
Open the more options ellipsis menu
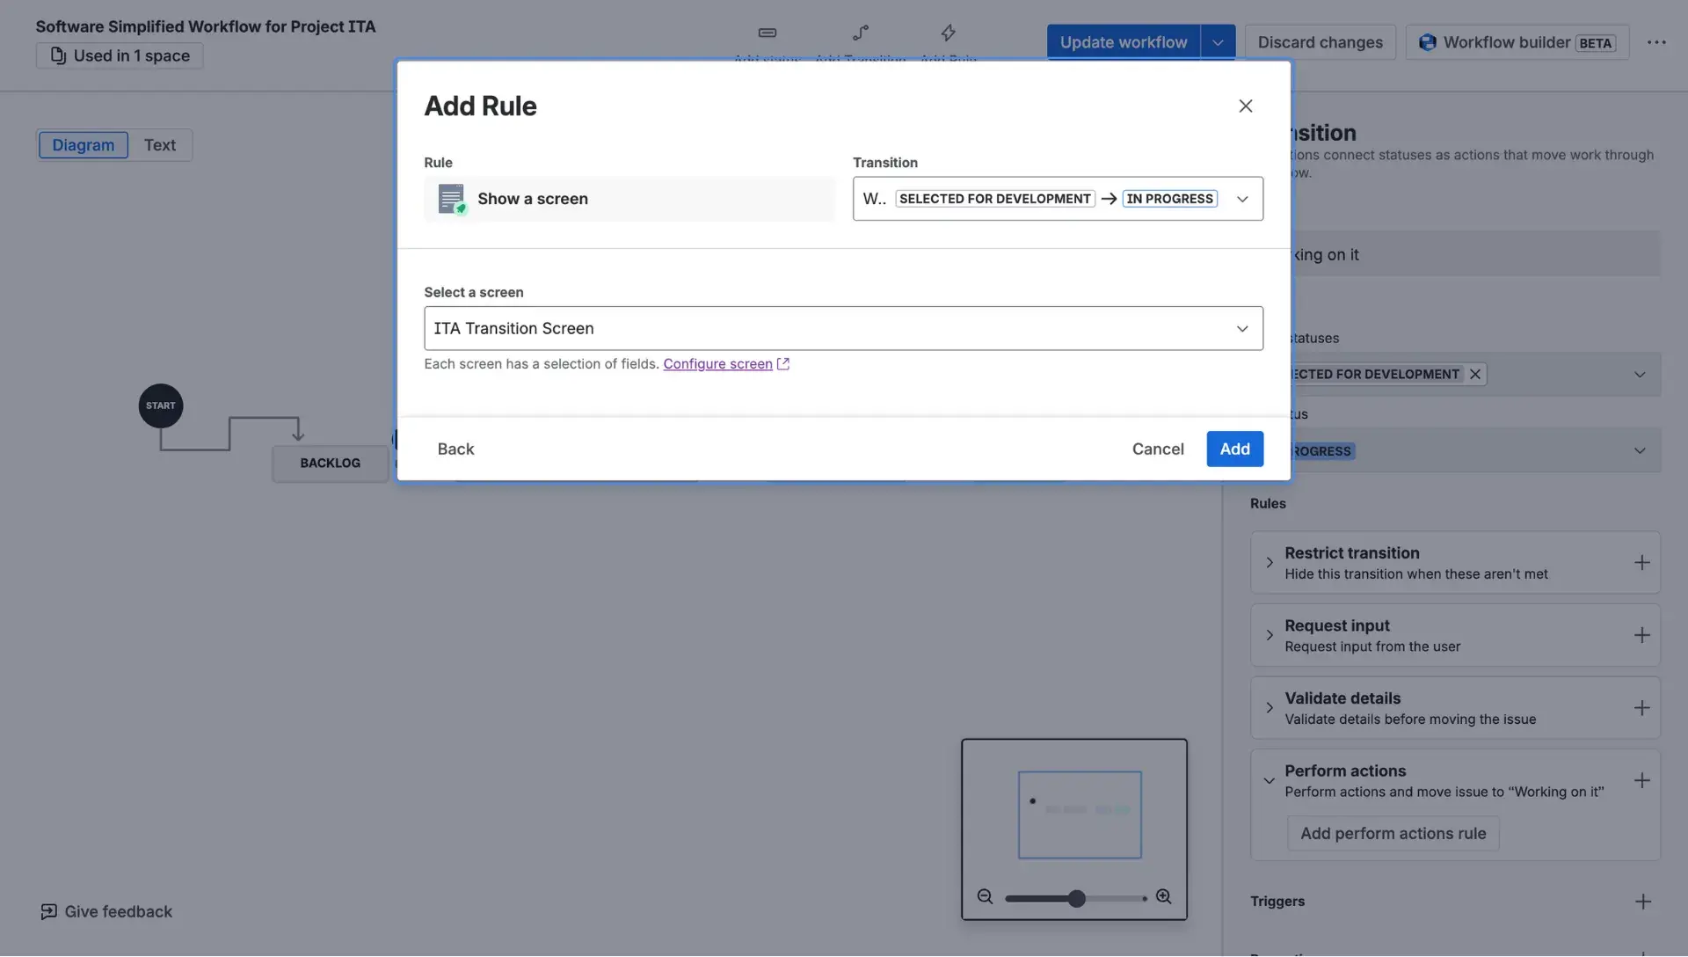(x=1658, y=41)
